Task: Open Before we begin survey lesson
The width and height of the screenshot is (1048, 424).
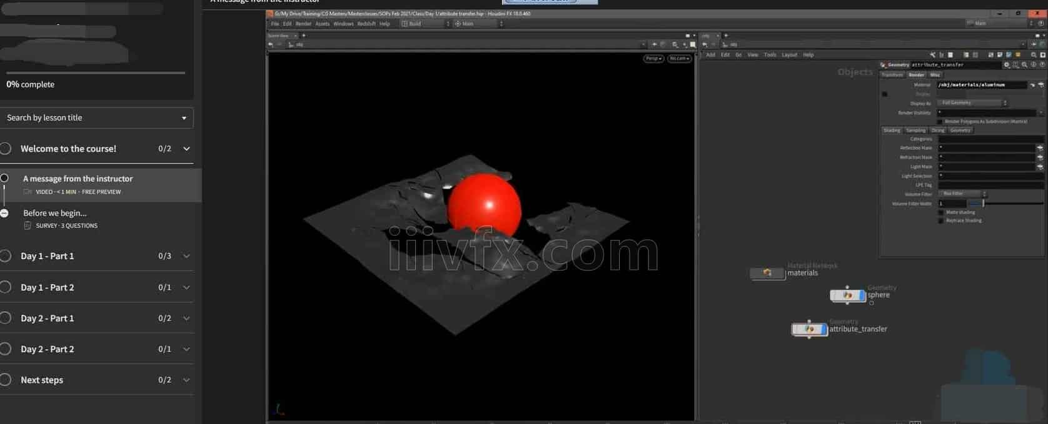Action: pos(55,213)
